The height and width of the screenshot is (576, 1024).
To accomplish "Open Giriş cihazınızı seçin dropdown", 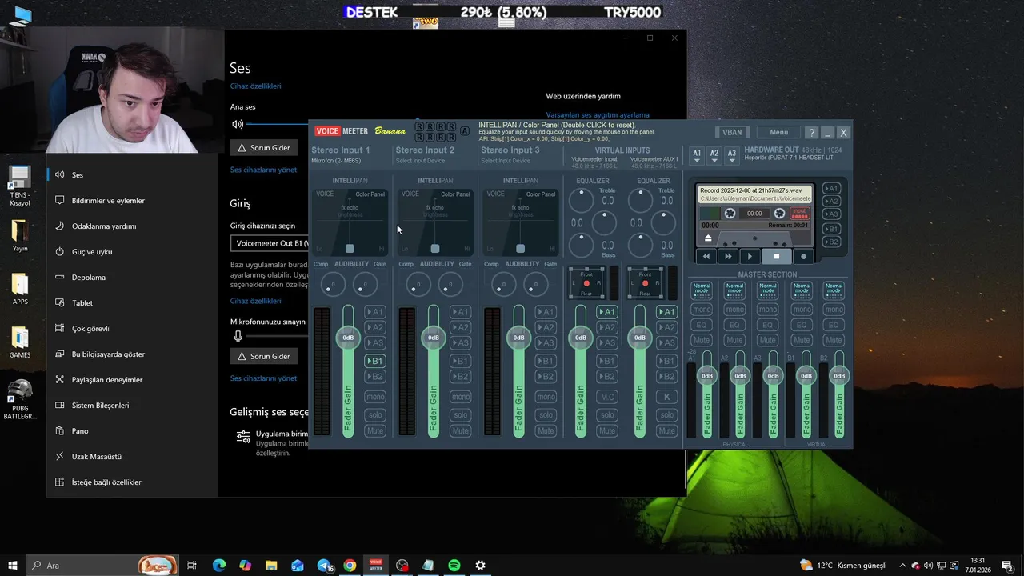I will tap(270, 243).
